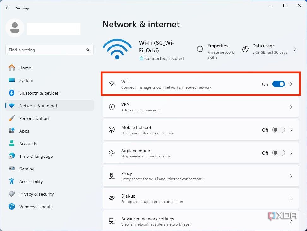Open Data usage details chevron

click(295, 49)
